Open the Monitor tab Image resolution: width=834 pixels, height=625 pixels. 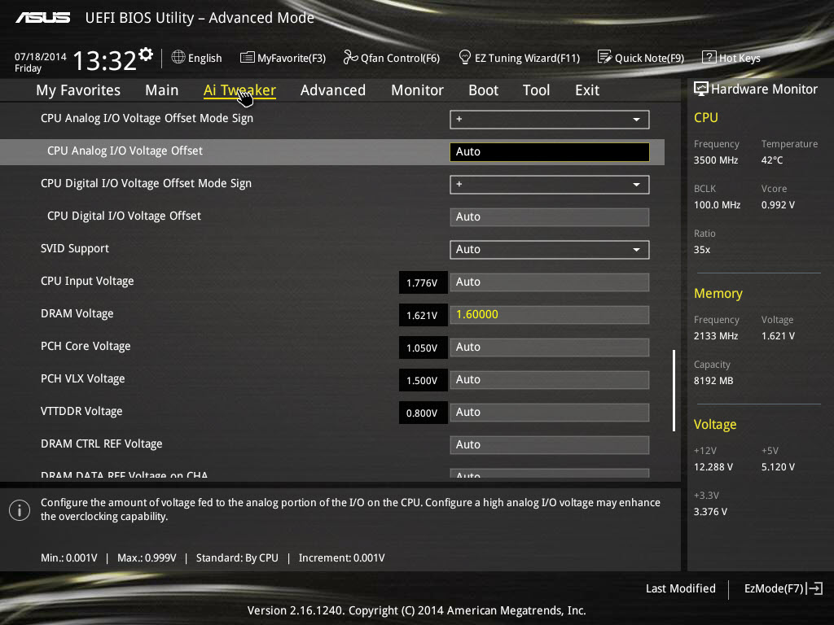tap(418, 90)
